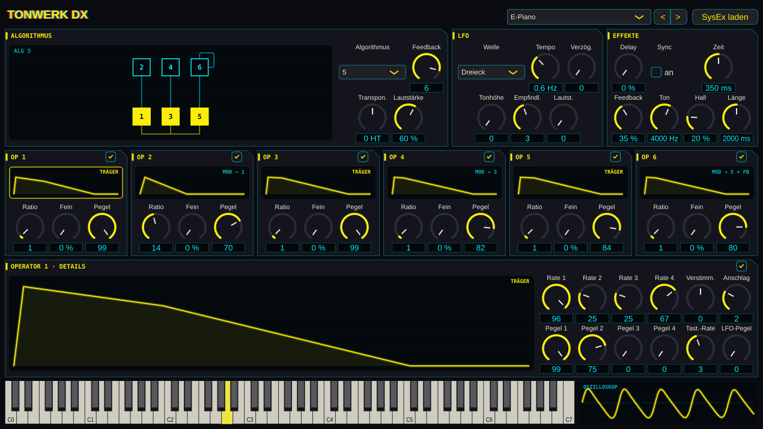Click the Lautstärke knob

tap(409, 118)
